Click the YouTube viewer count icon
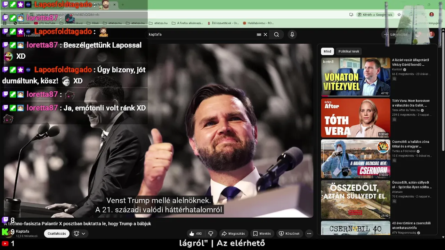 click(x=5, y=244)
